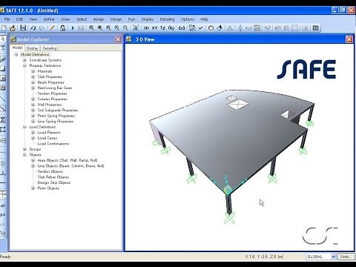Click the down-arrow sphere toolbar icon
The image size is (356, 267).
coord(220,28)
